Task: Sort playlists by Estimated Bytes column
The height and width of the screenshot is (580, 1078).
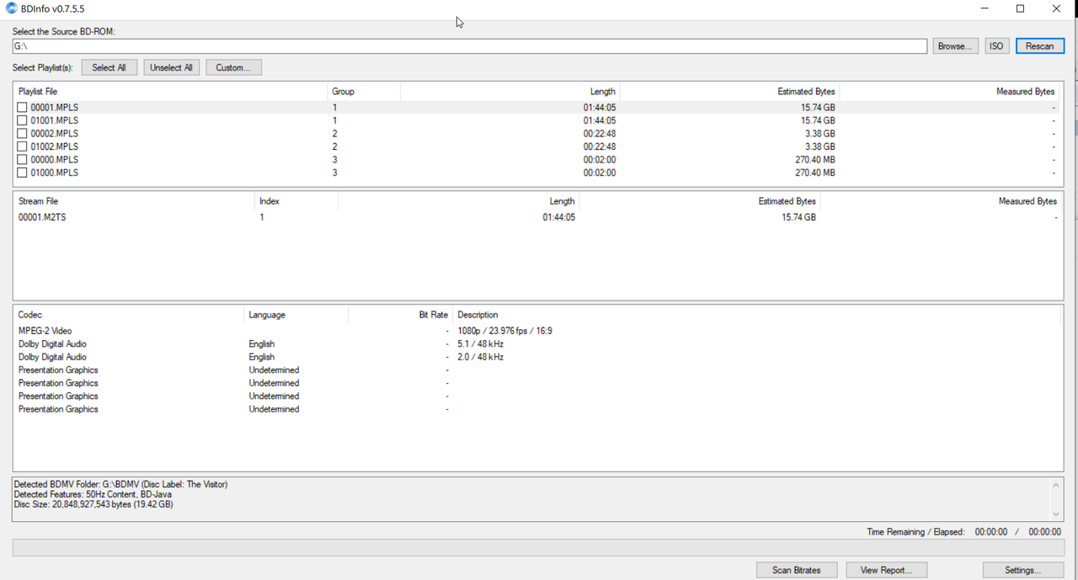Action: pyautogui.click(x=729, y=91)
